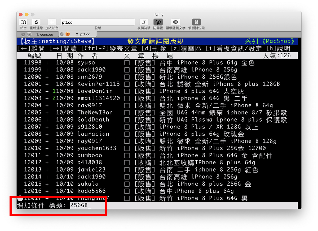Click author email1314520
This screenshot has width=318, height=231.
(99, 99)
